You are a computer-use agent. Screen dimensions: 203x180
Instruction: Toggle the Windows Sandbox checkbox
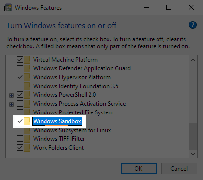[x=20, y=121]
